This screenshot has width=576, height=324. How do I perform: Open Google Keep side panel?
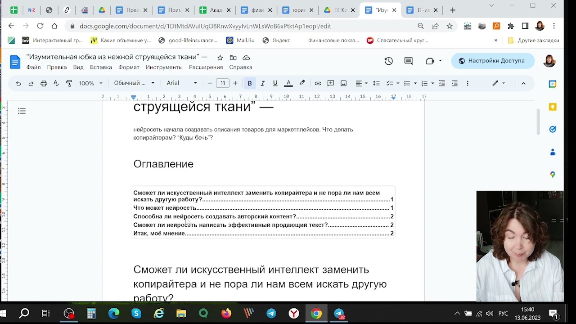point(553,107)
